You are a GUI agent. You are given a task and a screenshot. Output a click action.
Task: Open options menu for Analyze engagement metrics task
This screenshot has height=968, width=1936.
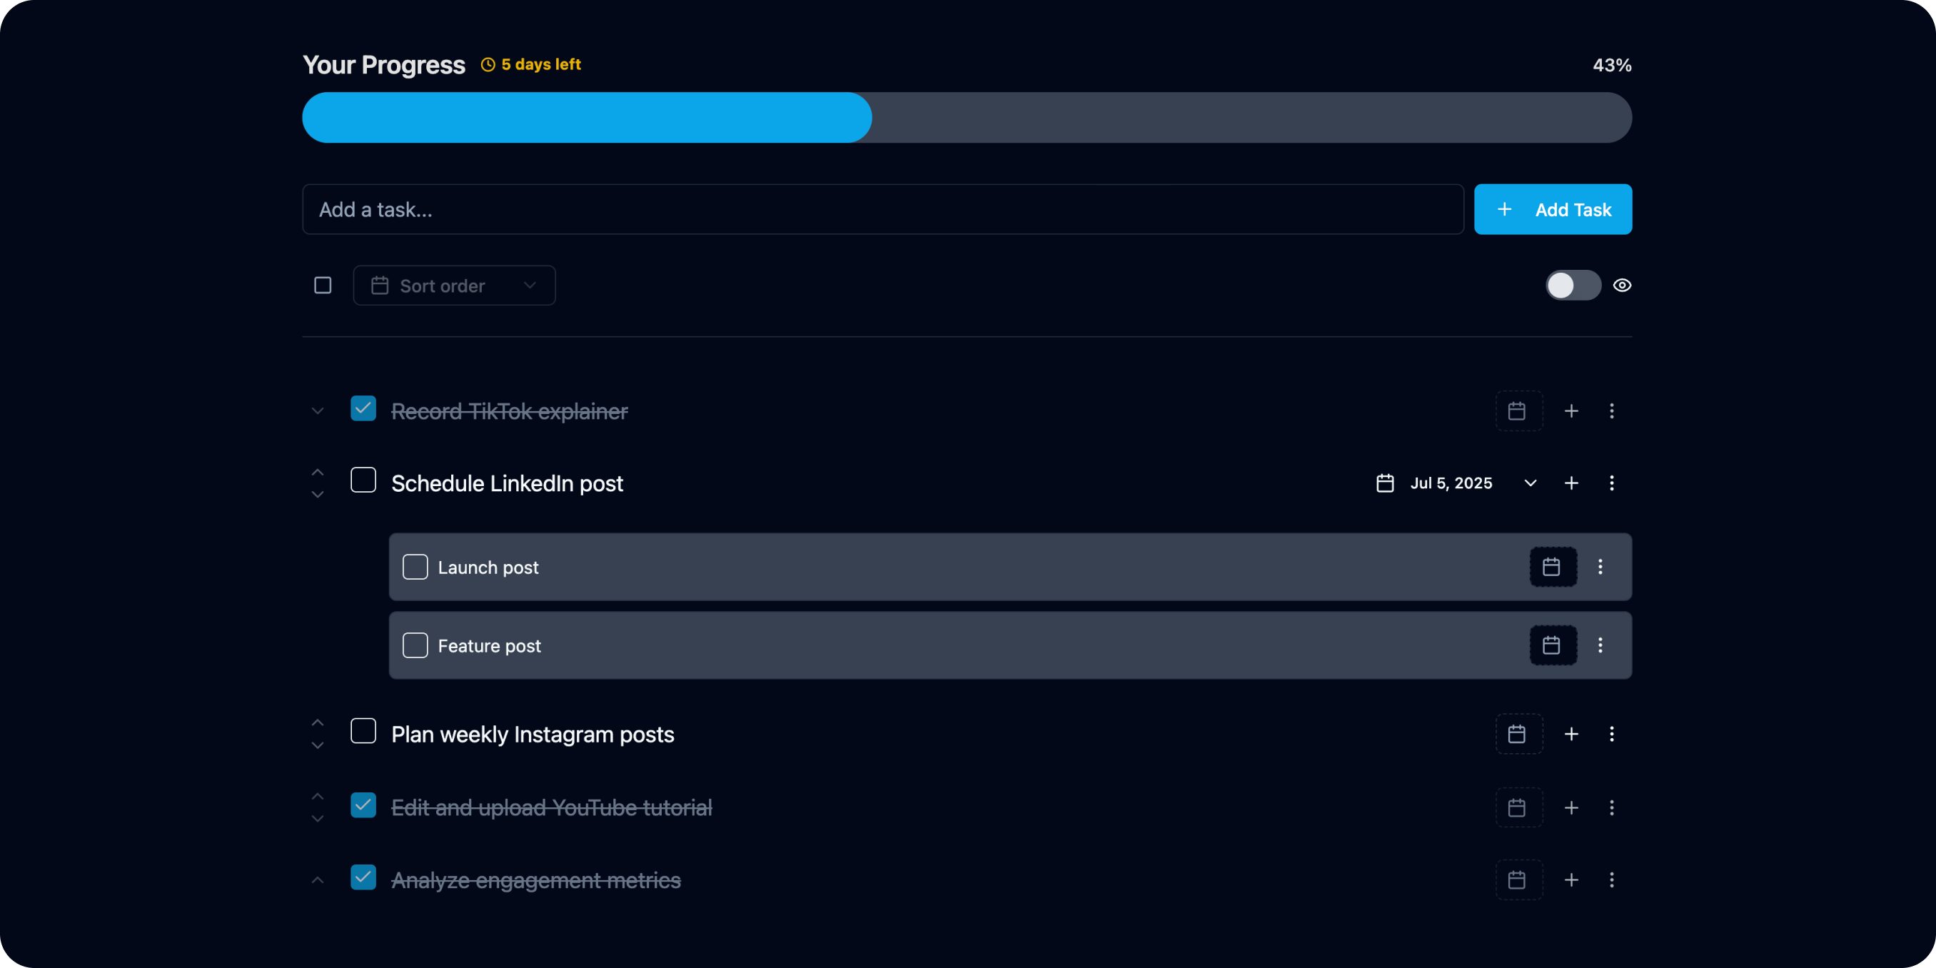click(x=1611, y=880)
